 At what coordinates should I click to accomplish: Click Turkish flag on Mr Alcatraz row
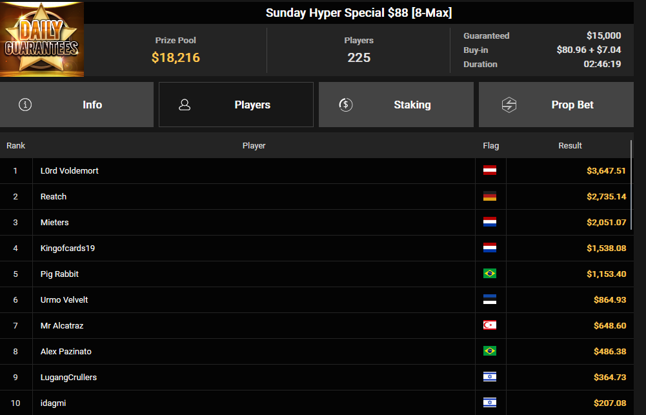(490, 325)
